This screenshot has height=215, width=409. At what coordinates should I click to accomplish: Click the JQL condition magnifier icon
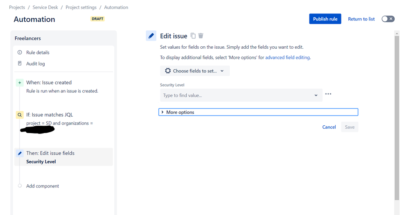(x=20, y=115)
